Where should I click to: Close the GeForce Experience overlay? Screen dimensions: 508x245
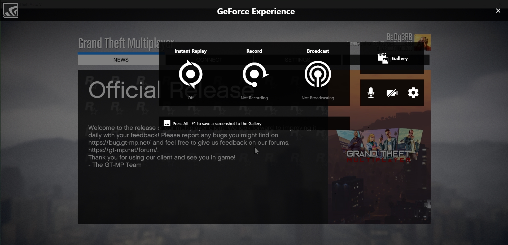(x=498, y=11)
